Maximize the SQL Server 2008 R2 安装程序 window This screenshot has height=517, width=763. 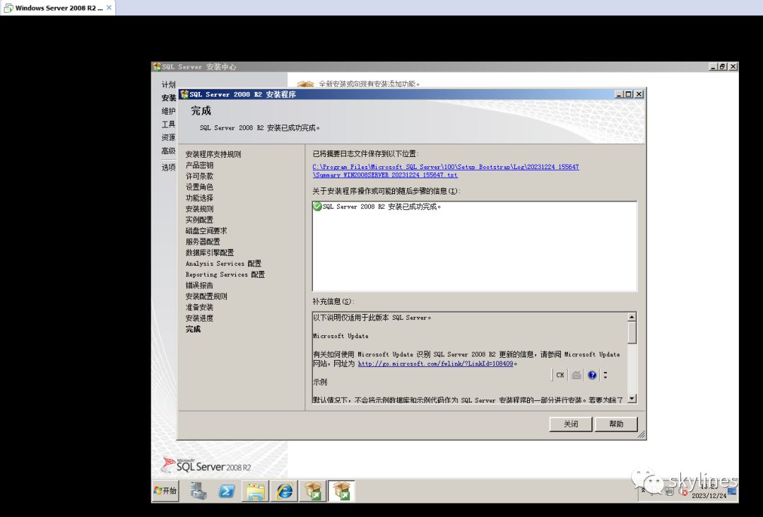(629, 94)
